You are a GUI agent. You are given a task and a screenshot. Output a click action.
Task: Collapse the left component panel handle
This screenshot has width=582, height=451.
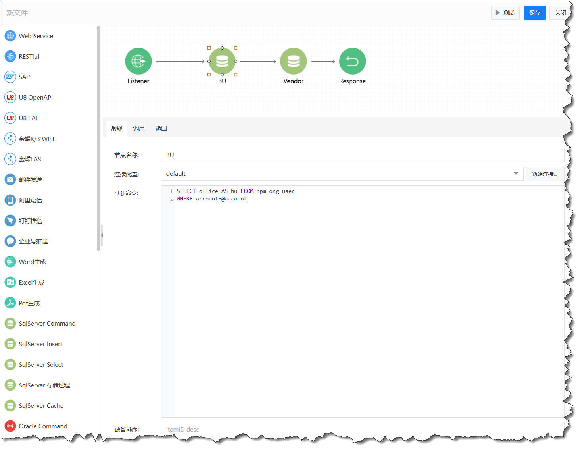[x=102, y=235]
